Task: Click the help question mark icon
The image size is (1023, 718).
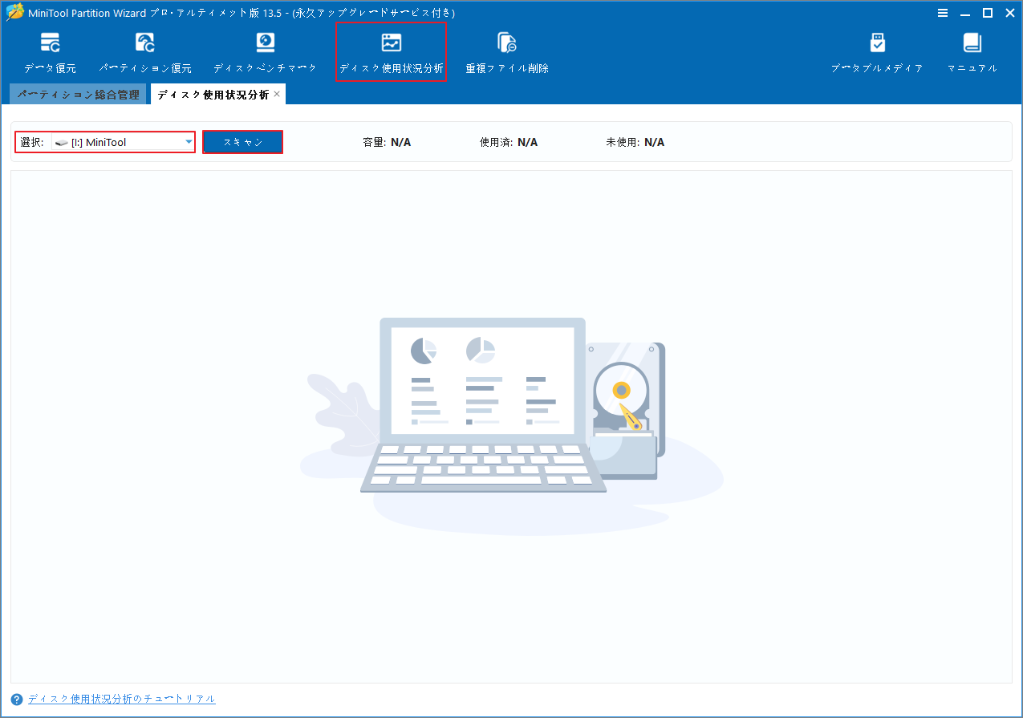Action: pyautogui.click(x=18, y=699)
